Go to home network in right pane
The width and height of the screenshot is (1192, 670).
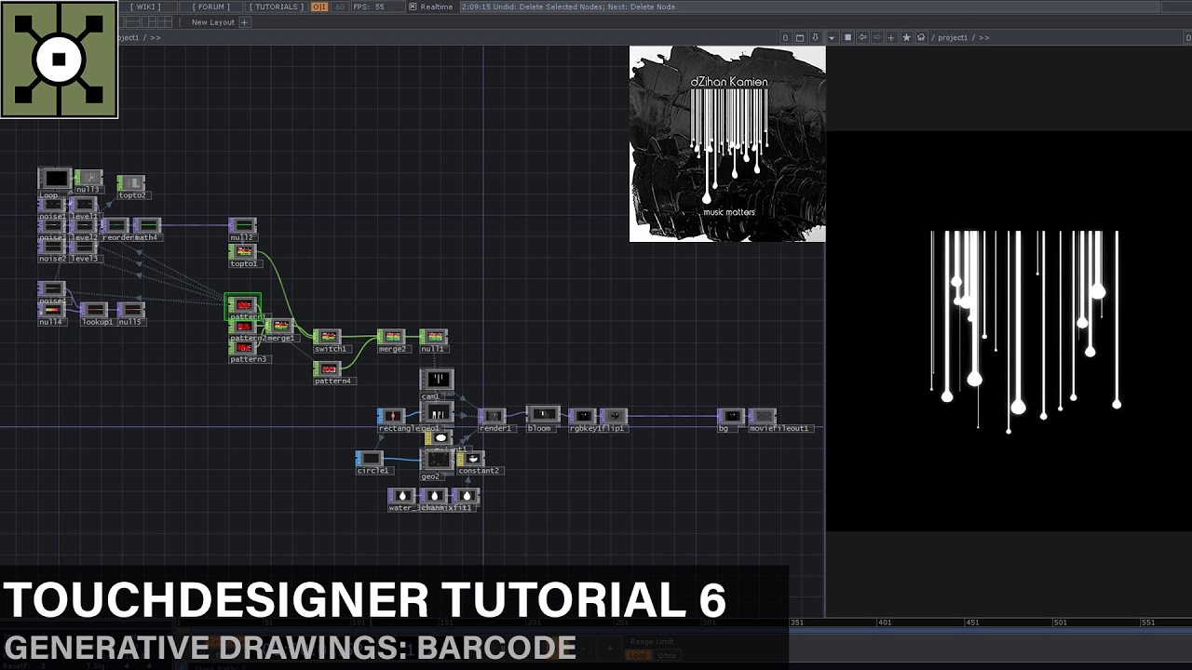tap(921, 38)
